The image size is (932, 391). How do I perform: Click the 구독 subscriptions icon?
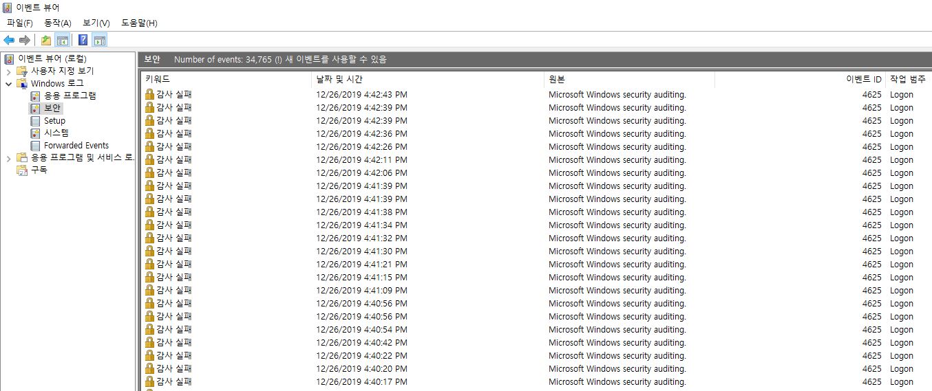tap(22, 170)
